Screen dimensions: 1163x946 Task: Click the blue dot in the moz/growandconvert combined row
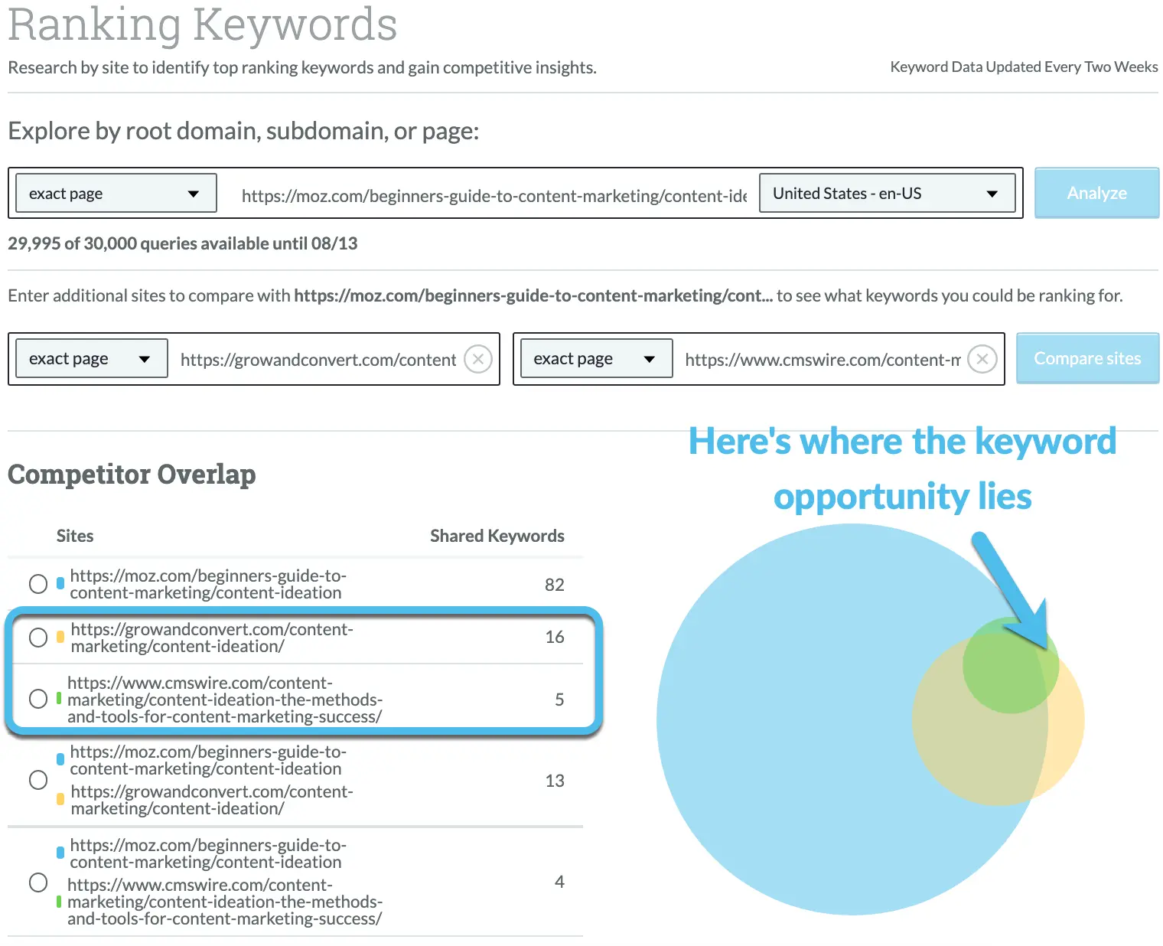[x=60, y=758]
